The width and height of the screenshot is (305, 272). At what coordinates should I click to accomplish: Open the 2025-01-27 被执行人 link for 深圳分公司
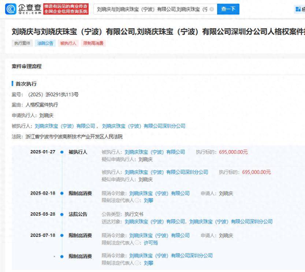point(166,172)
